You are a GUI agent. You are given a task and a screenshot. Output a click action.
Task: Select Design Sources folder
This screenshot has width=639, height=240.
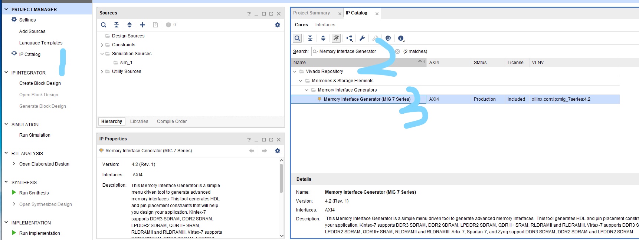pos(128,36)
